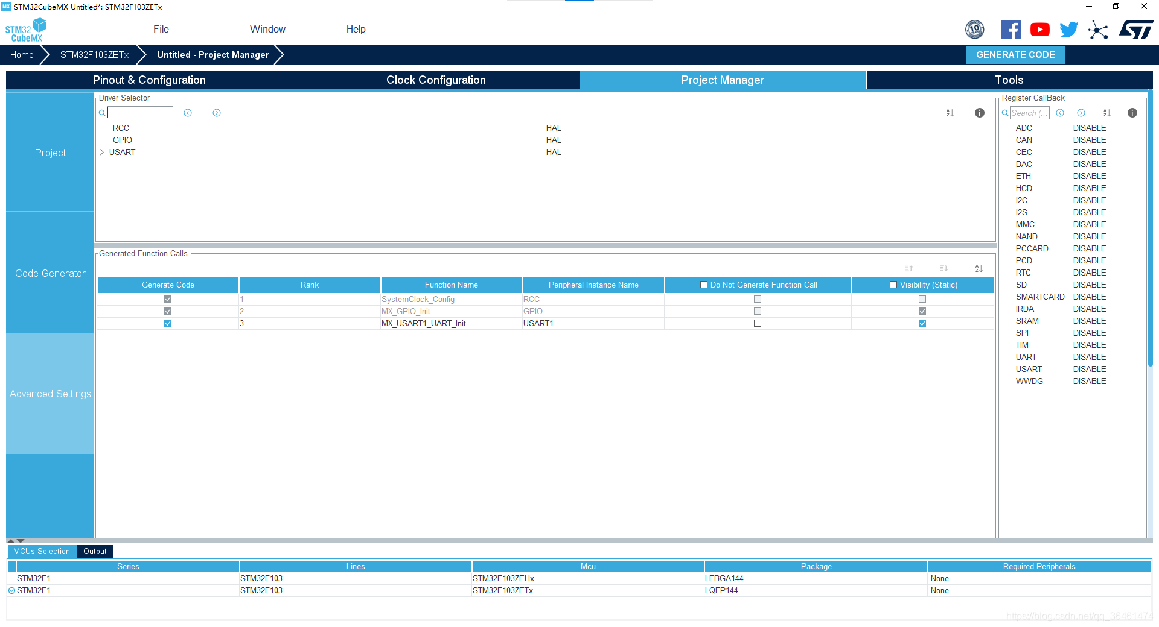1159x627 pixels.
Task: Open the Twitter bird icon link
Action: 1068,29
